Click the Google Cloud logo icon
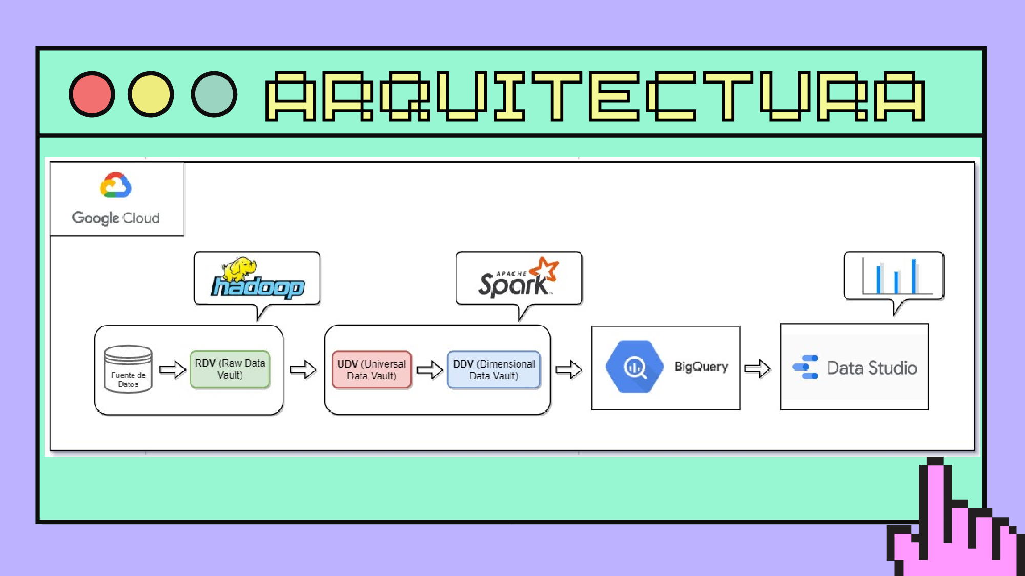Screen dimensions: 1025x576 (x=115, y=184)
